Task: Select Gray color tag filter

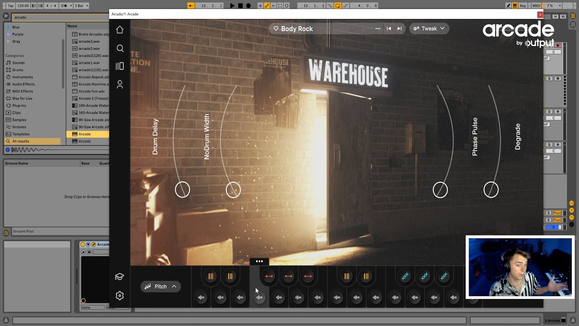Action: [16, 42]
